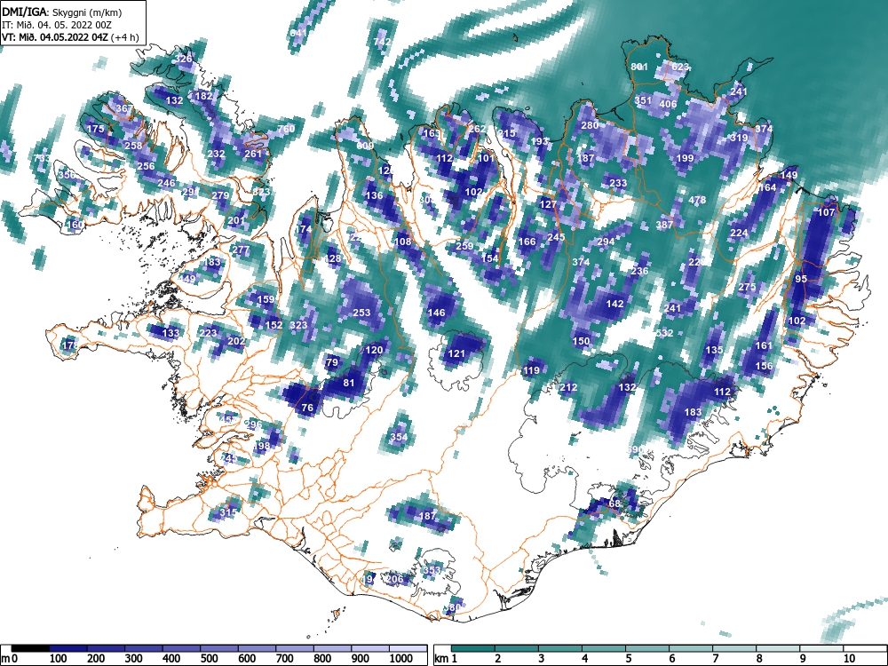Click the visibility value 742 offshore north
This screenshot has height=666, width=888.
[382, 42]
